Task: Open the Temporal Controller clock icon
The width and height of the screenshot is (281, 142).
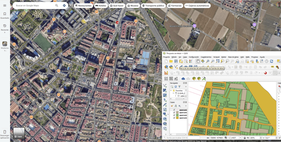Action: 266,61
